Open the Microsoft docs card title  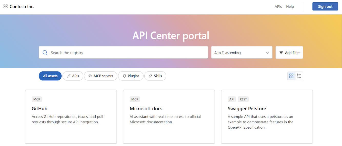click(x=146, y=108)
